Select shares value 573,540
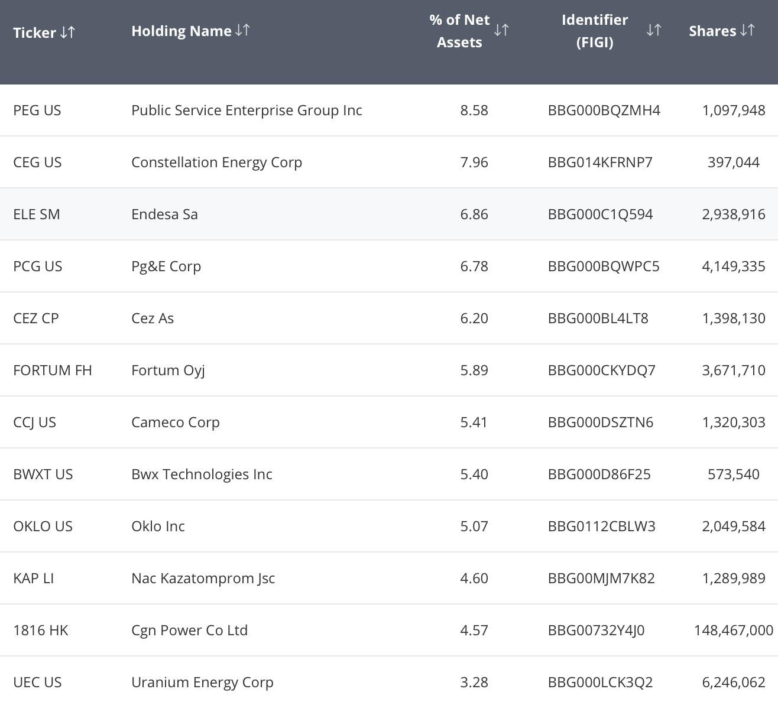The height and width of the screenshot is (702, 778). click(734, 474)
